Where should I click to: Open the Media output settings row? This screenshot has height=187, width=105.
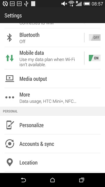pyautogui.click(x=52, y=79)
